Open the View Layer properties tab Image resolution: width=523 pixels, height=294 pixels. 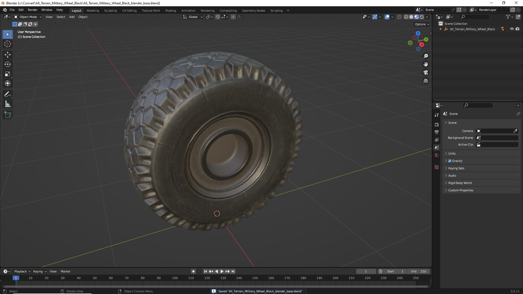pyautogui.click(x=437, y=140)
